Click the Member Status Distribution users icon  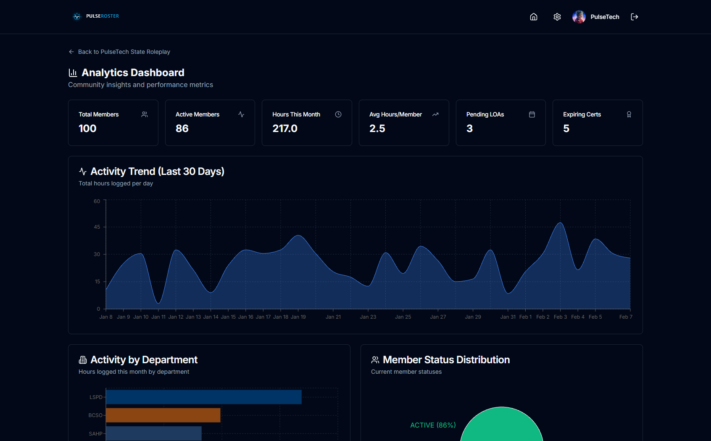[375, 360]
